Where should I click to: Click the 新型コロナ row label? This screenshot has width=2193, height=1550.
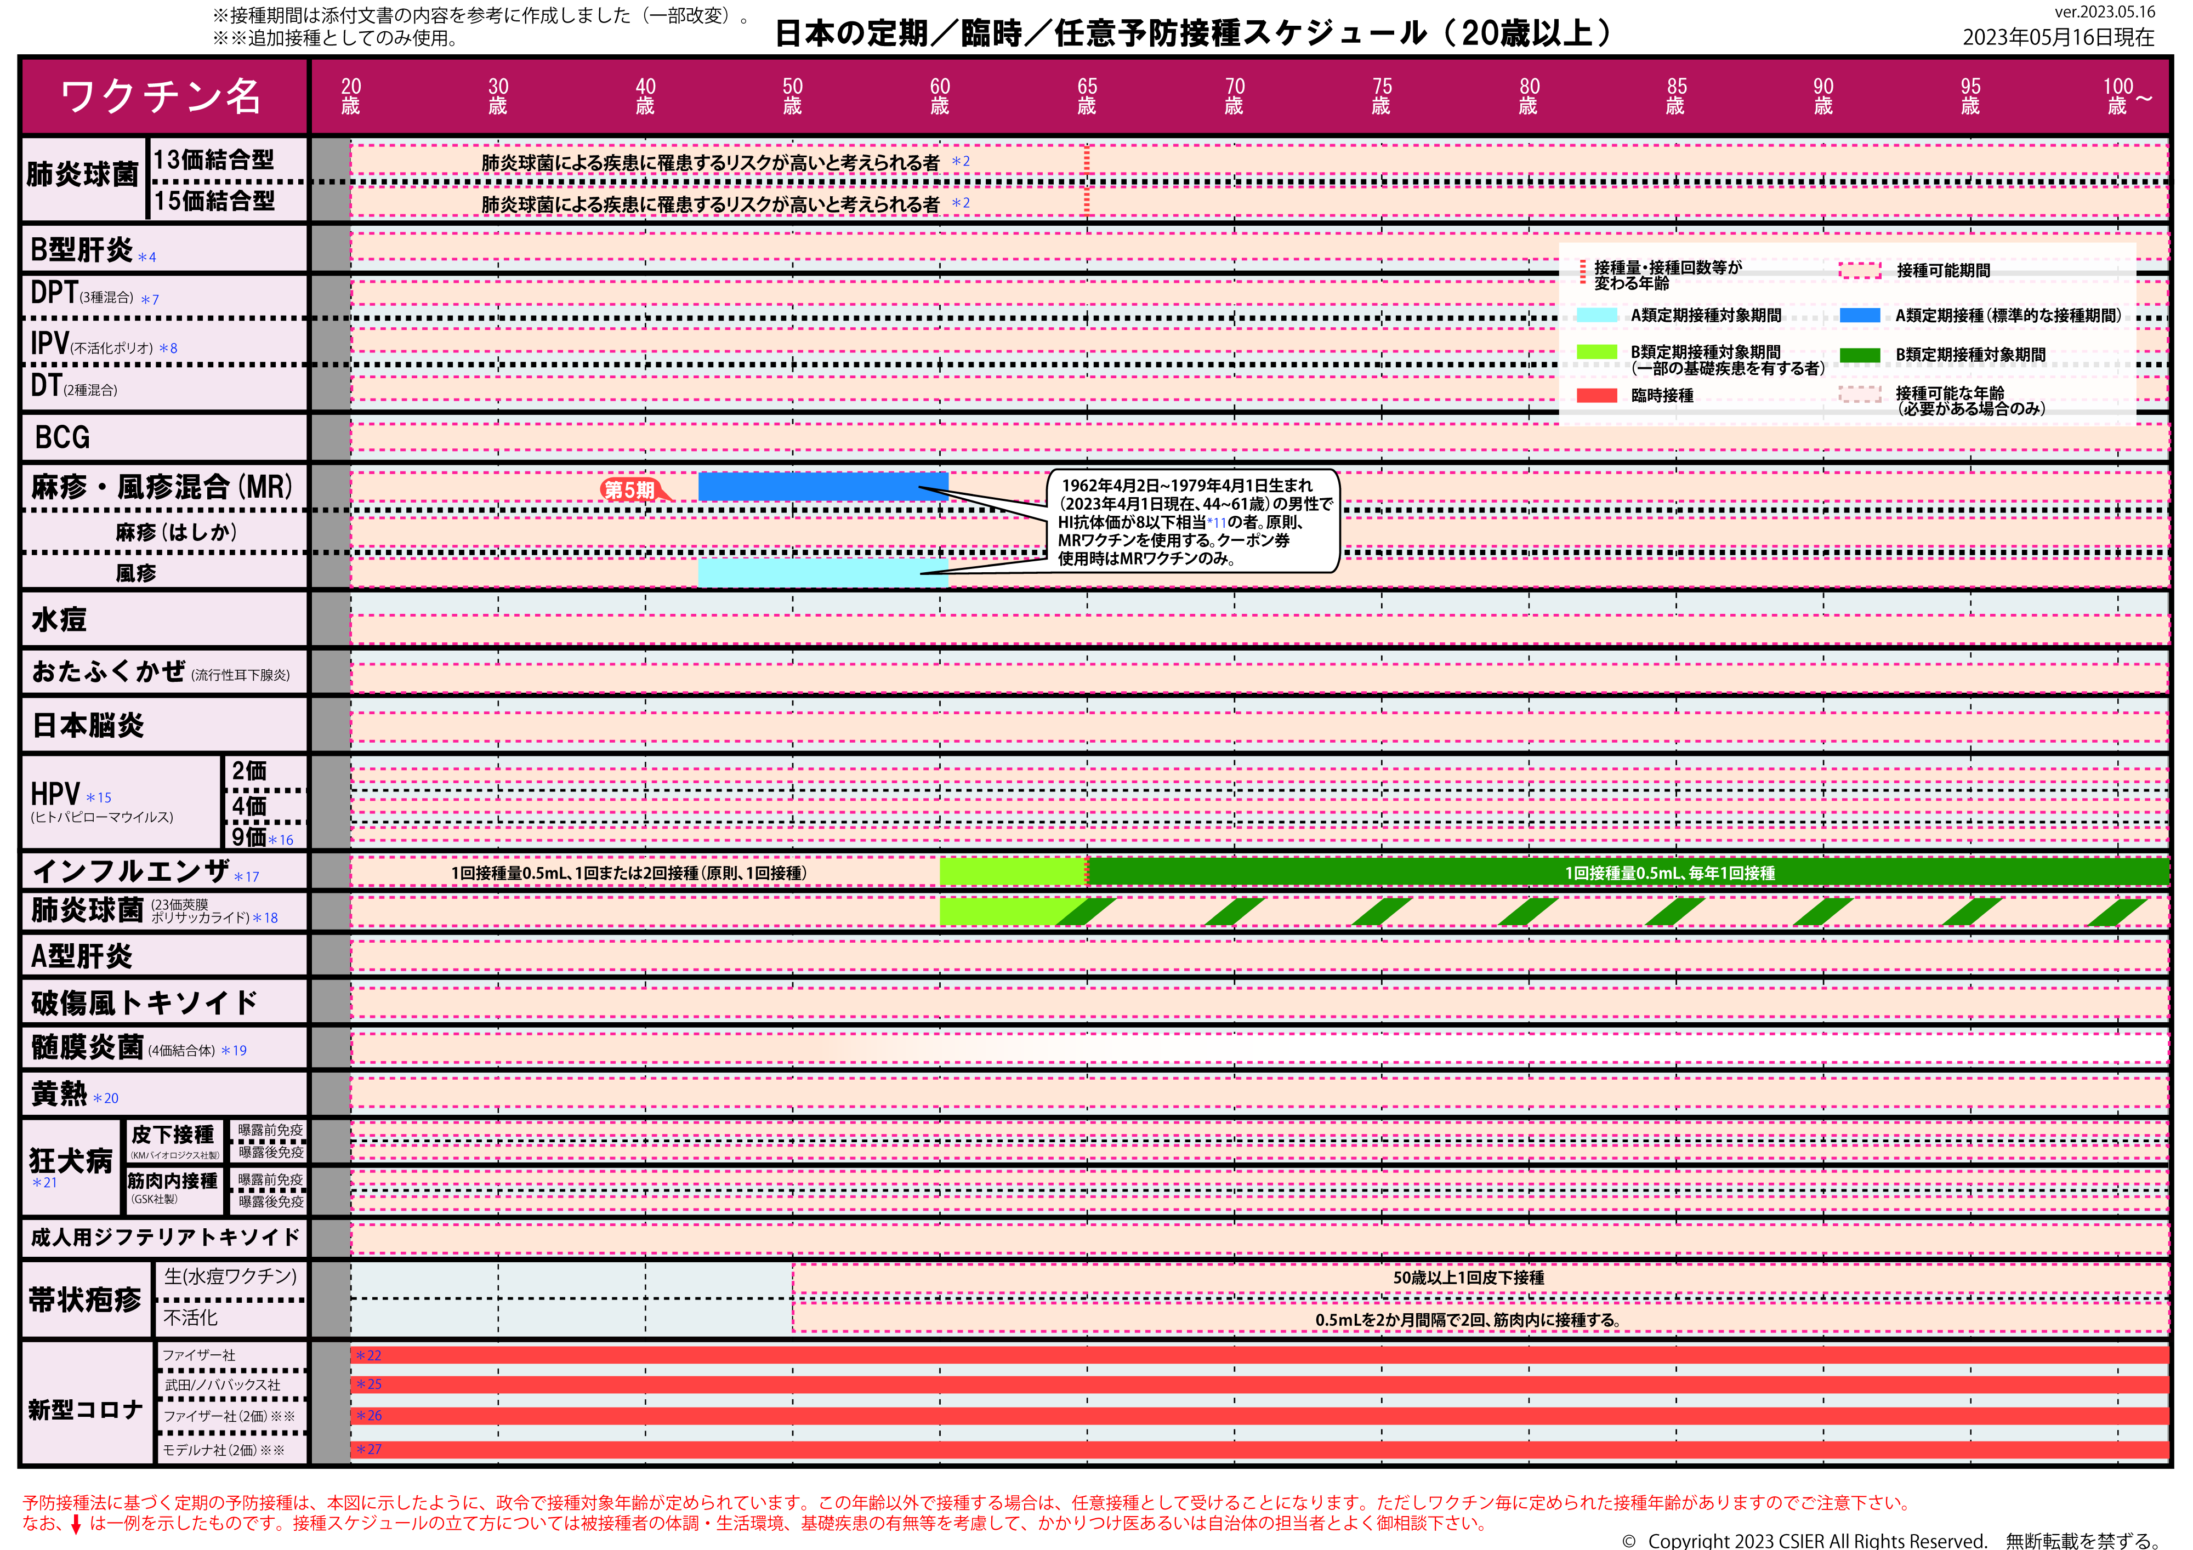85,1411
